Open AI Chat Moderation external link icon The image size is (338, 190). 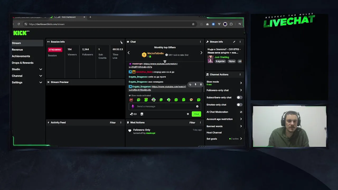241,112
